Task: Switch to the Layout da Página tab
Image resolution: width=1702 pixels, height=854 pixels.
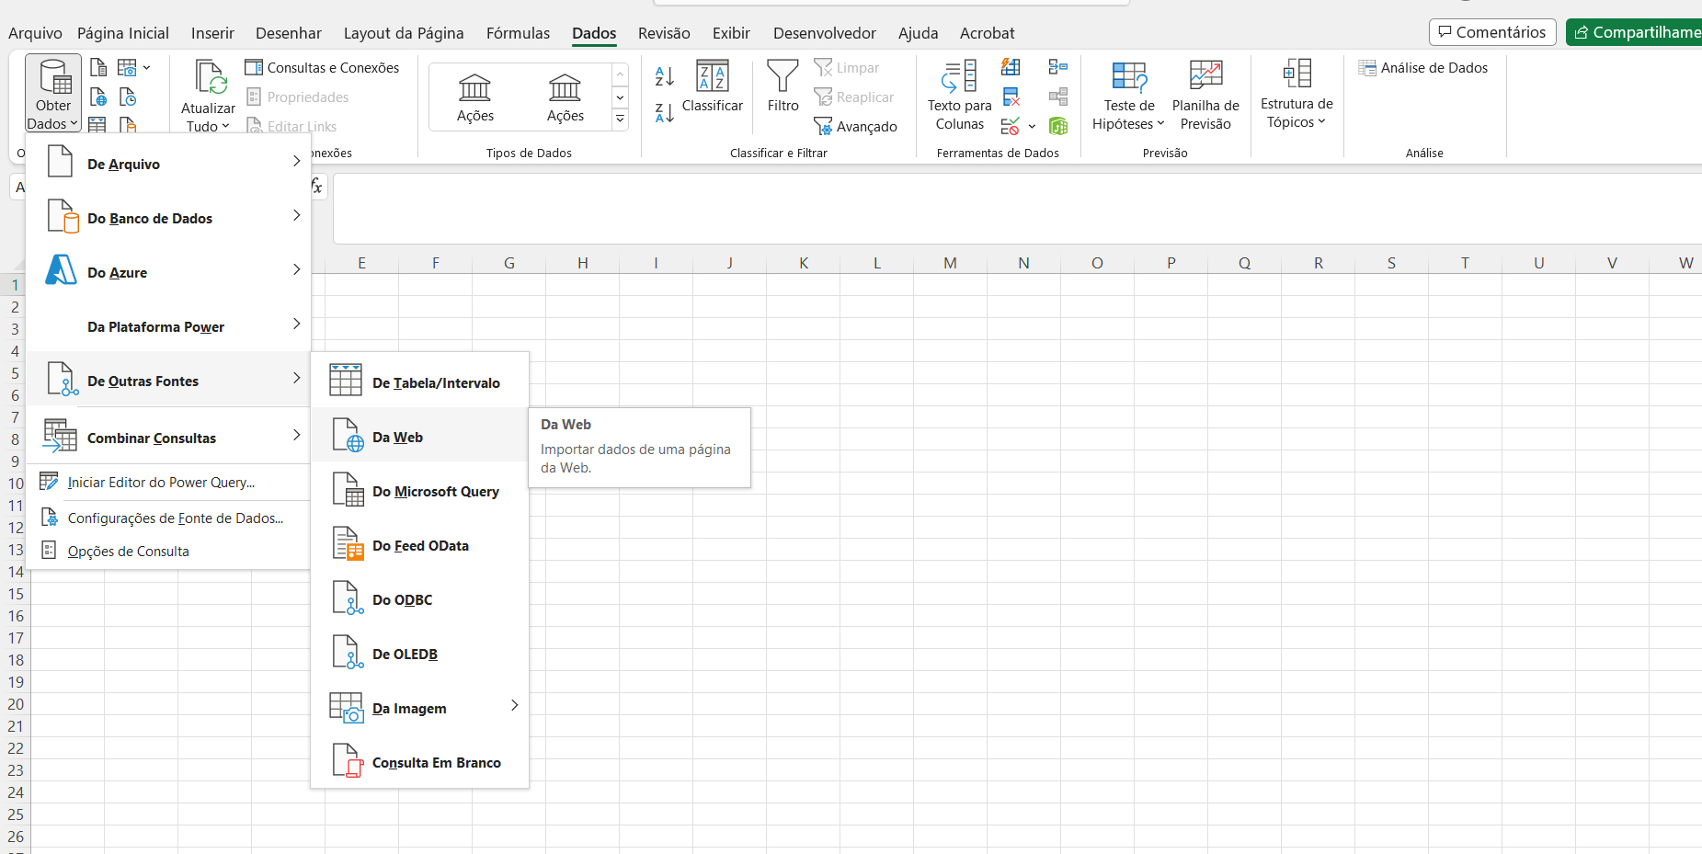Action: (x=404, y=33)
